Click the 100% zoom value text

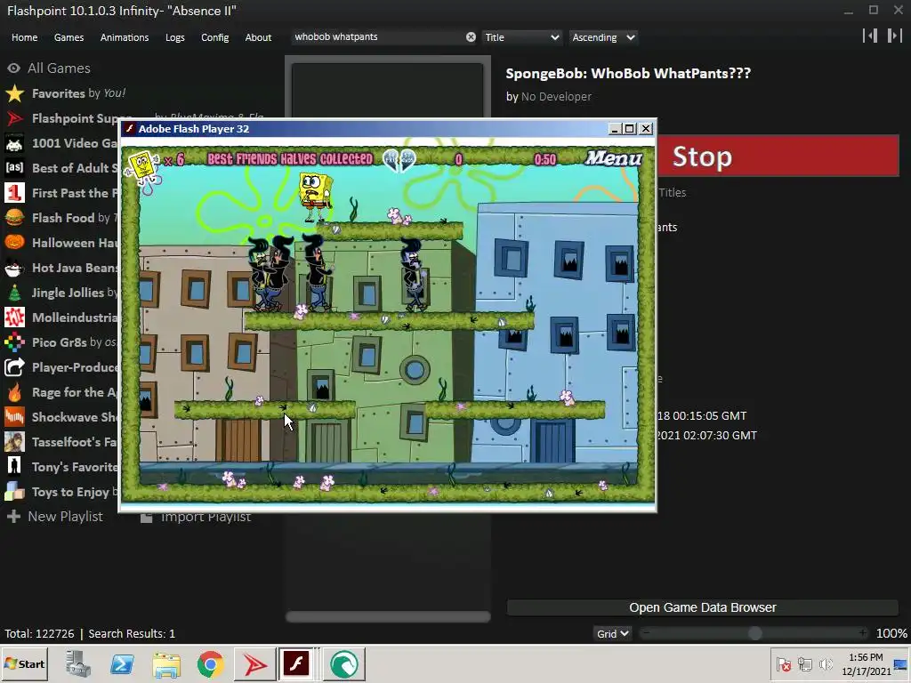[891, 633]
